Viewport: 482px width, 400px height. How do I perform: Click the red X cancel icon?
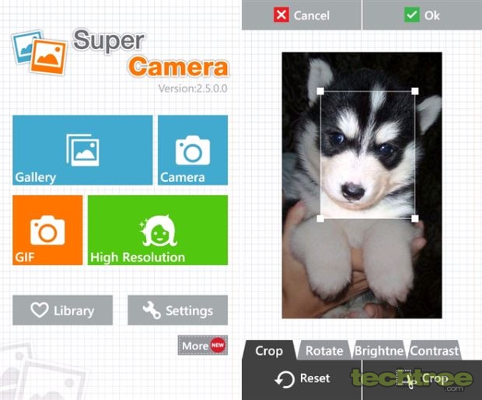click(x=281, y=15)
